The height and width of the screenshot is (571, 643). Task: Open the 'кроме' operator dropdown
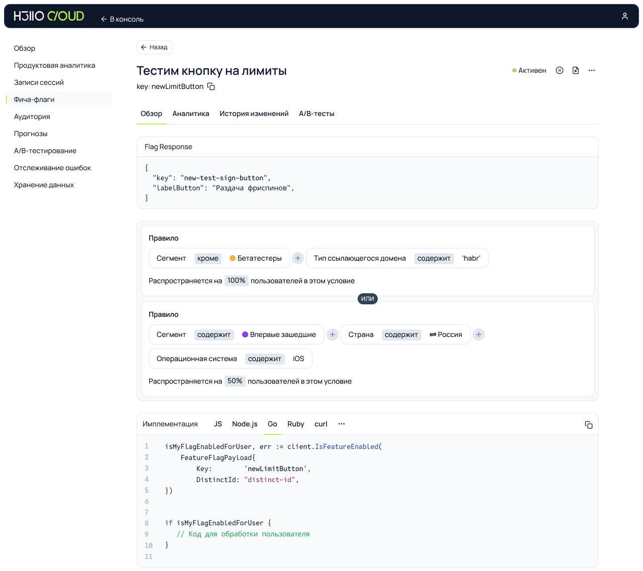[208, 258]
